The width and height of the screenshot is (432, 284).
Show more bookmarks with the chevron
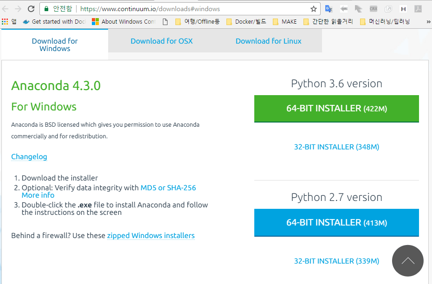(x=428, y=22)
